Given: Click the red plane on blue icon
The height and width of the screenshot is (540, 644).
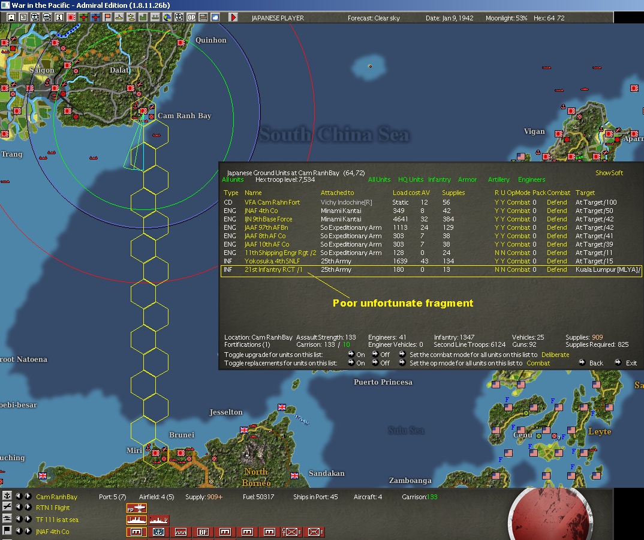Looking at the screenshot, I should click(x=95, y=17).
